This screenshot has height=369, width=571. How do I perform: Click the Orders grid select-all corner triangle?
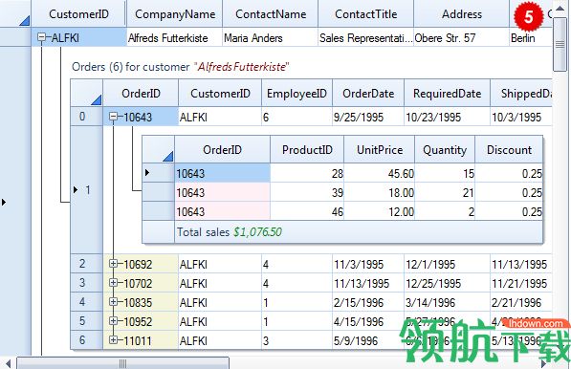97,99
